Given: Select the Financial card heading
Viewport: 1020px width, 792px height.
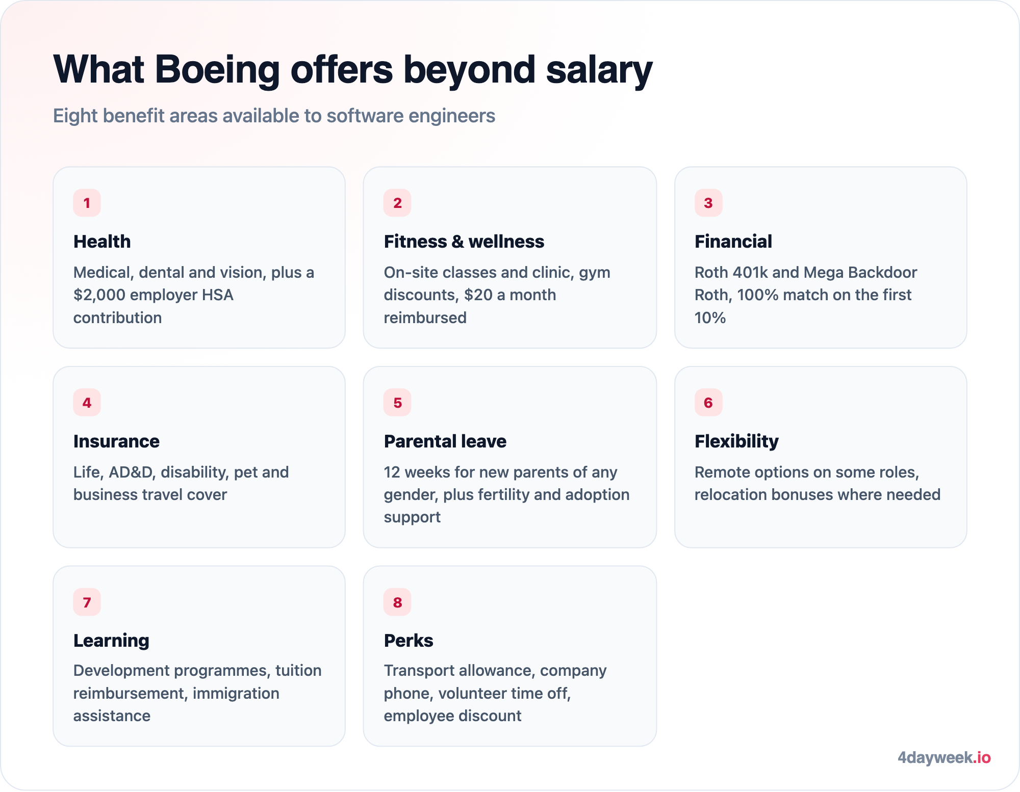Looking at the screenshot, I should click(733, 242).
